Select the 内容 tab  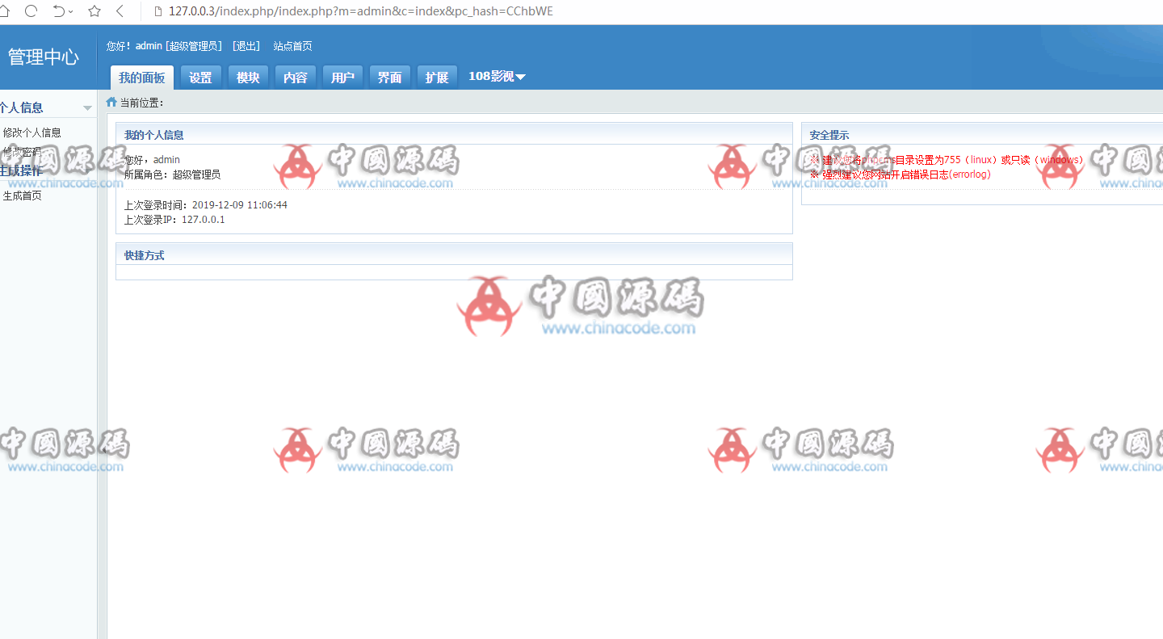click(x=296, y=78)
